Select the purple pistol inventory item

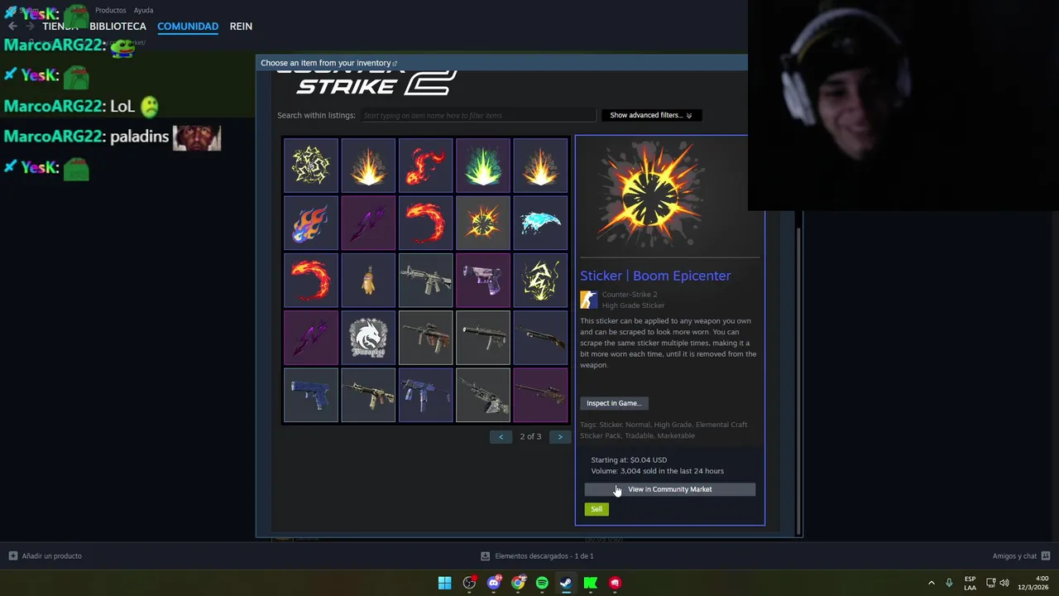483,281
